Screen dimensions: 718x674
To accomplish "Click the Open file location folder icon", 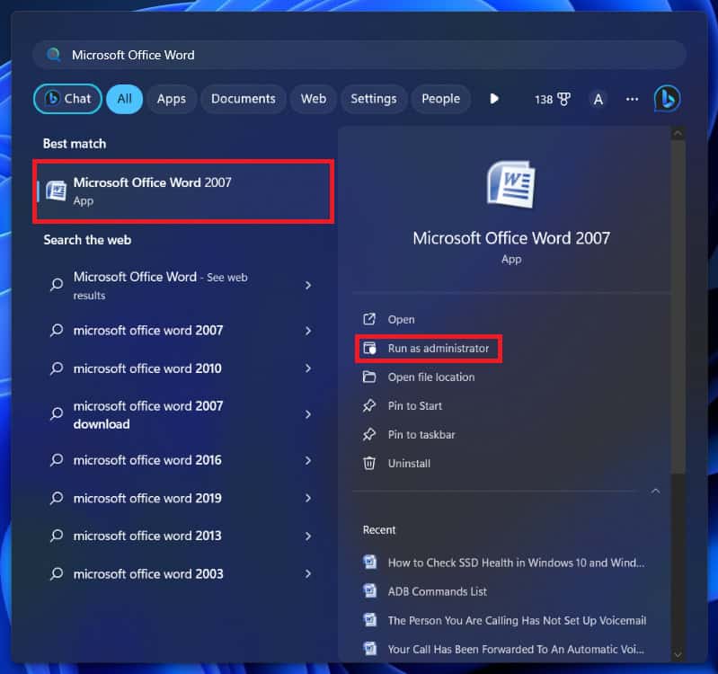I will point(369,377).
